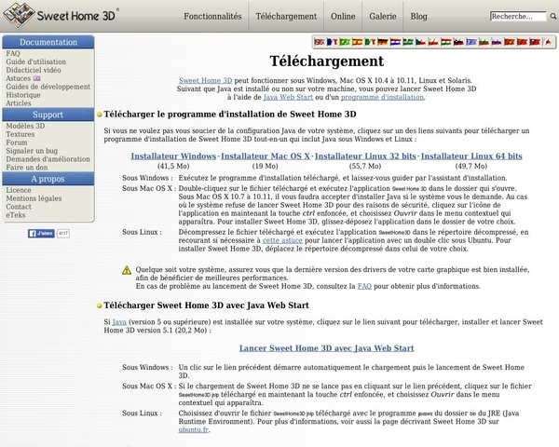Pick the German flag language icon
This screenshot has width=559, height=447.
(x=382, y=42)
